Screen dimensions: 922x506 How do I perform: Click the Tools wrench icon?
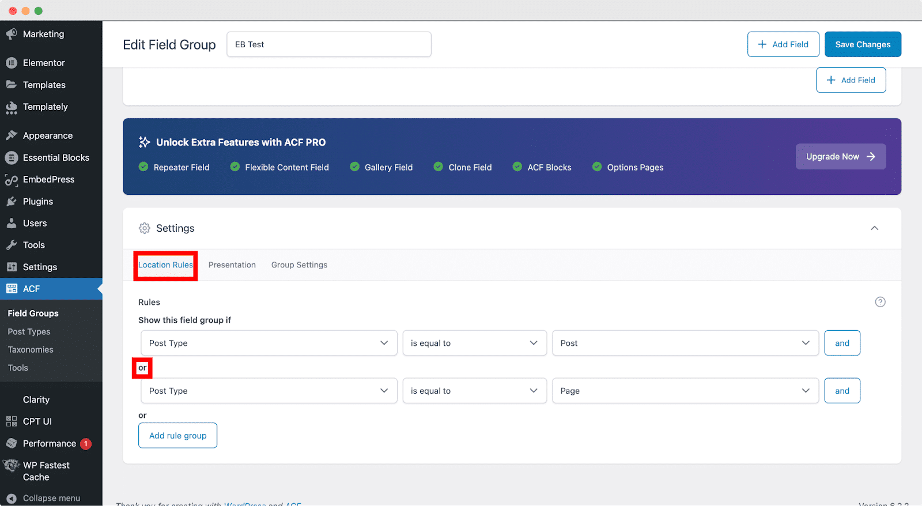(12, 245)
